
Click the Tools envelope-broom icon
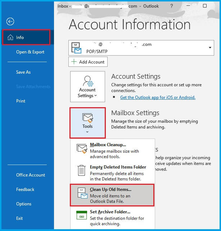[x=87, y=118]
